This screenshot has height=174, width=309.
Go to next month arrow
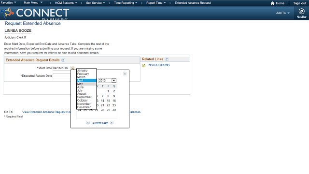click(x=112, y=123)
